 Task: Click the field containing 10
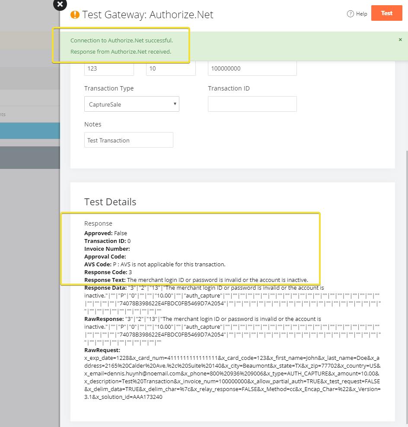[171, 68]
